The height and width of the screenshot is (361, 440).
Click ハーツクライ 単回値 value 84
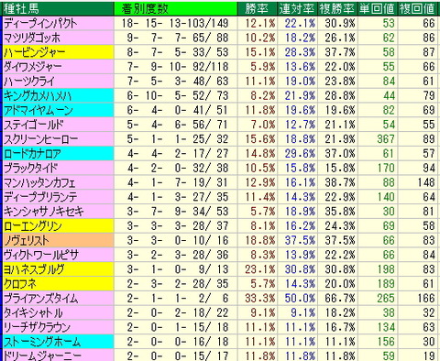point(389,82)
